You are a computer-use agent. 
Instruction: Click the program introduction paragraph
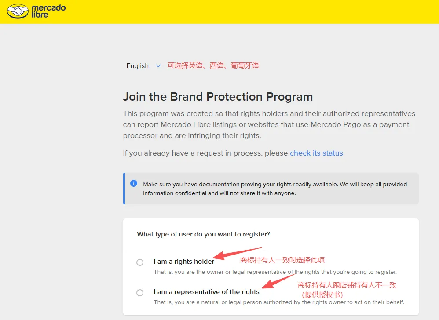click(x=269, y=124)
